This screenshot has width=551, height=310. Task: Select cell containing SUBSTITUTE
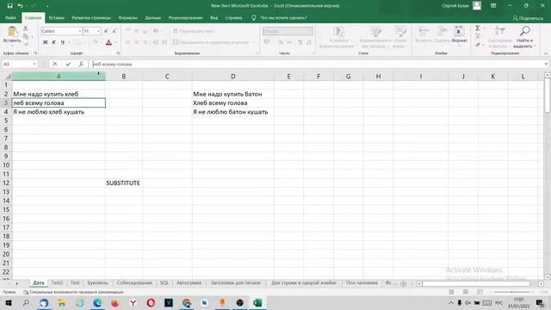pyautogui.click(x=124, y=183)
